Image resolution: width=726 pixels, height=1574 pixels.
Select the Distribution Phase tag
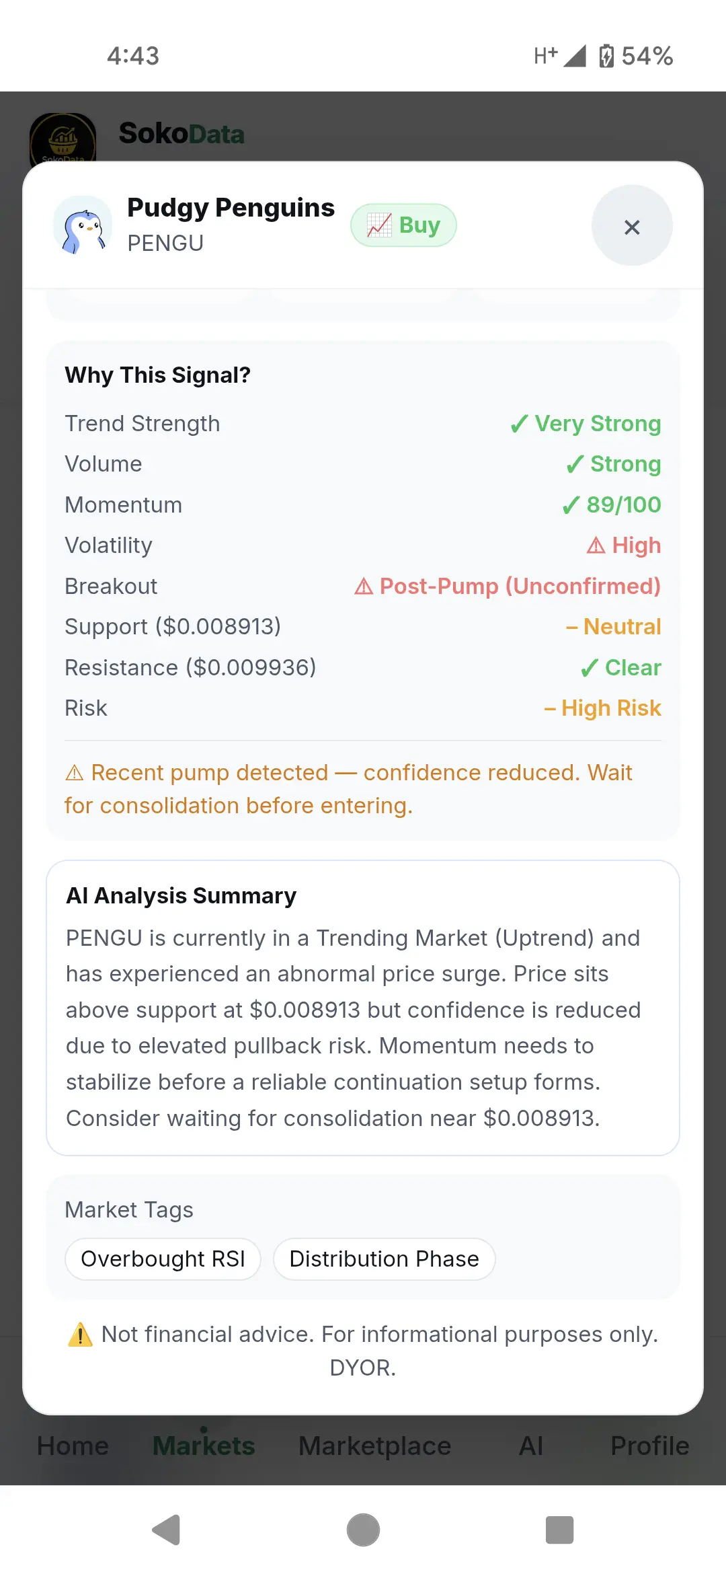pyautogui.click(x=385, y=1259)
